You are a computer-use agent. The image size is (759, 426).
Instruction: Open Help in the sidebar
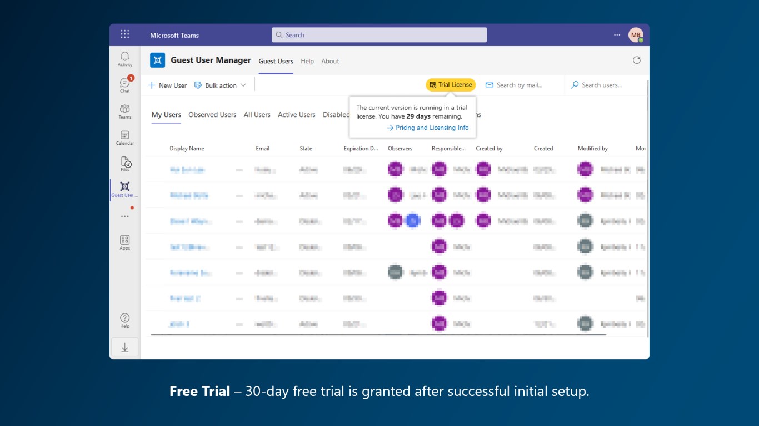[125, 321]
